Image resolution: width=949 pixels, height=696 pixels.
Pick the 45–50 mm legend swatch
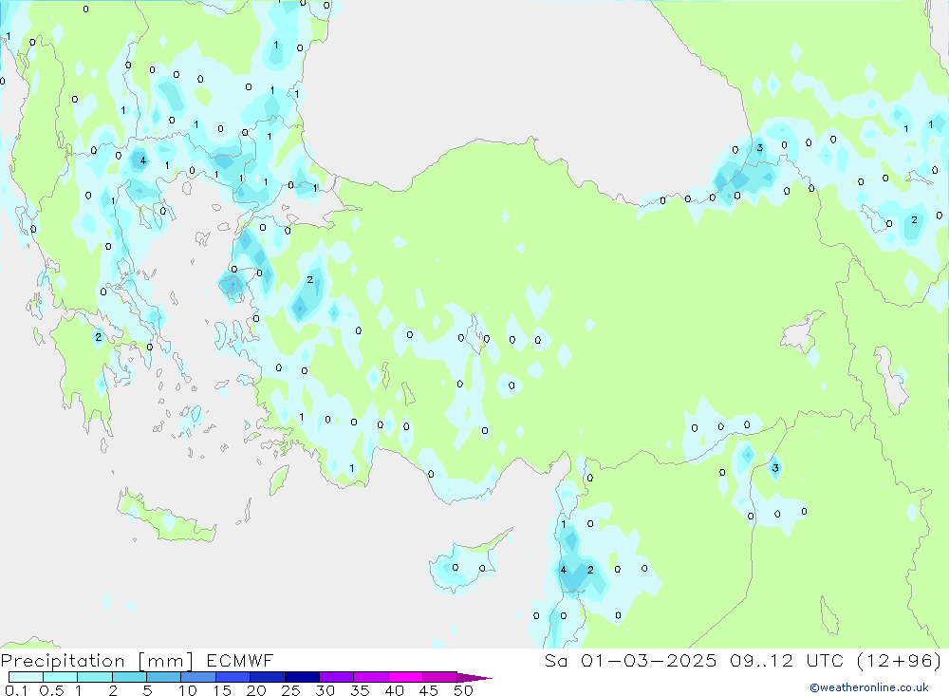click(x=439, y=677)
